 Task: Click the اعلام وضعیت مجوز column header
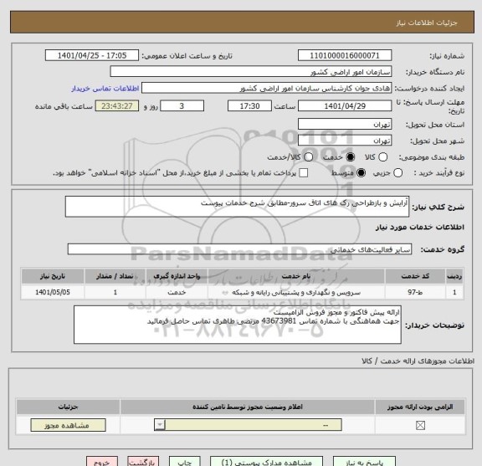tap(248, 407)
